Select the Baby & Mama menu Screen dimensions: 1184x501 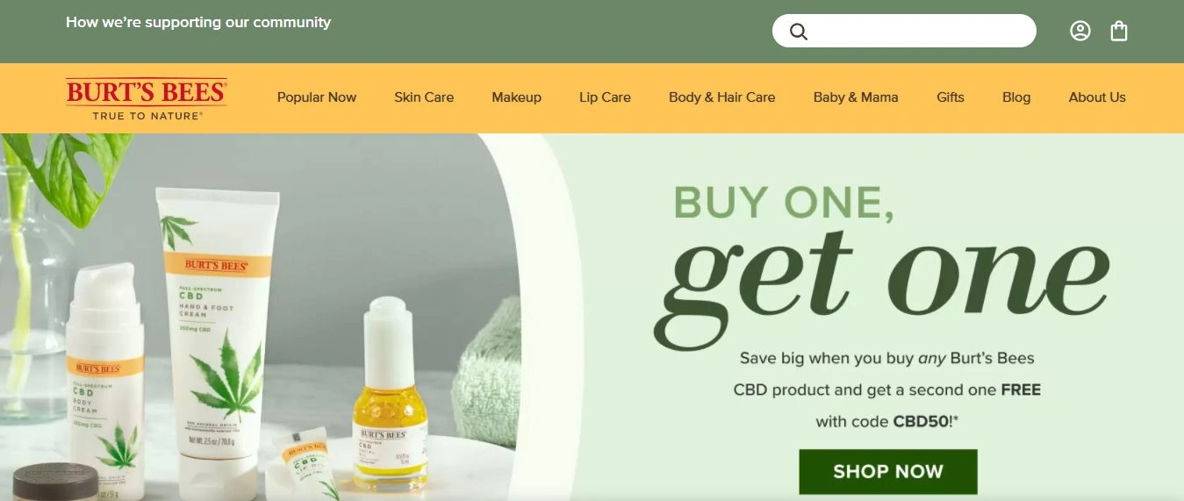coord(856,97)
